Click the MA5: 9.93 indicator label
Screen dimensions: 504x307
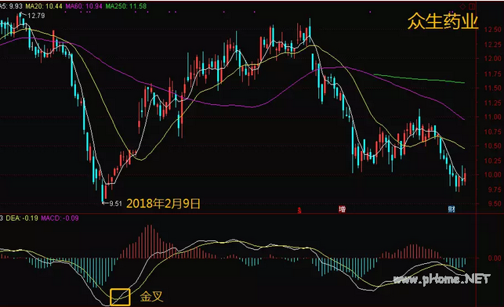[11, 5]
